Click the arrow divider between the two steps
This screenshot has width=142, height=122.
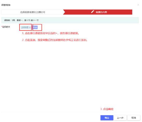click(64, 12)
